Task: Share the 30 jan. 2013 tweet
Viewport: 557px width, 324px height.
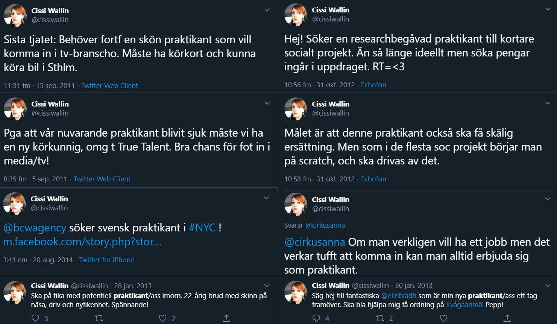Action: point(507,318)
